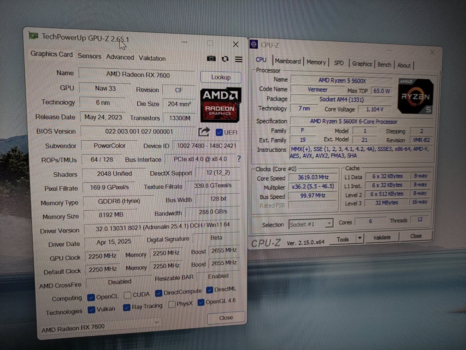
Task: Open the Validation tab in GPU-Z
Action: point(152,58)
